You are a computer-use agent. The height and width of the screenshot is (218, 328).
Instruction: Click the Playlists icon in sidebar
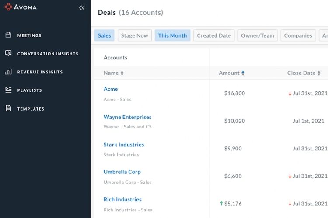[x=8, y=90]
